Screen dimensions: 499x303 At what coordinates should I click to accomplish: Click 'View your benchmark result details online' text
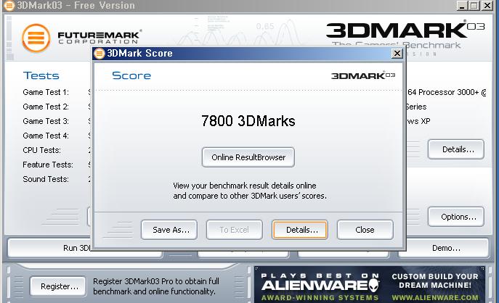(x=244, y=186)
